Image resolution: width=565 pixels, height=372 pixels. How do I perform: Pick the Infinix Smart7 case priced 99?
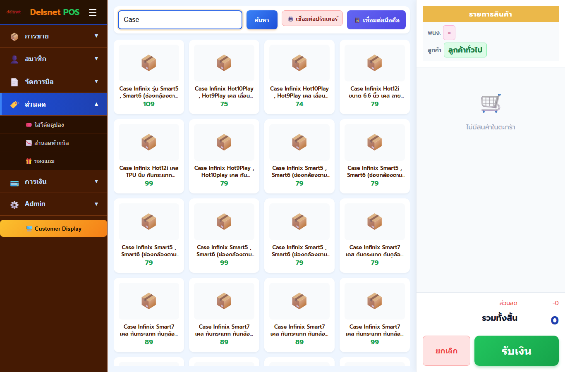tap(375, 315)
